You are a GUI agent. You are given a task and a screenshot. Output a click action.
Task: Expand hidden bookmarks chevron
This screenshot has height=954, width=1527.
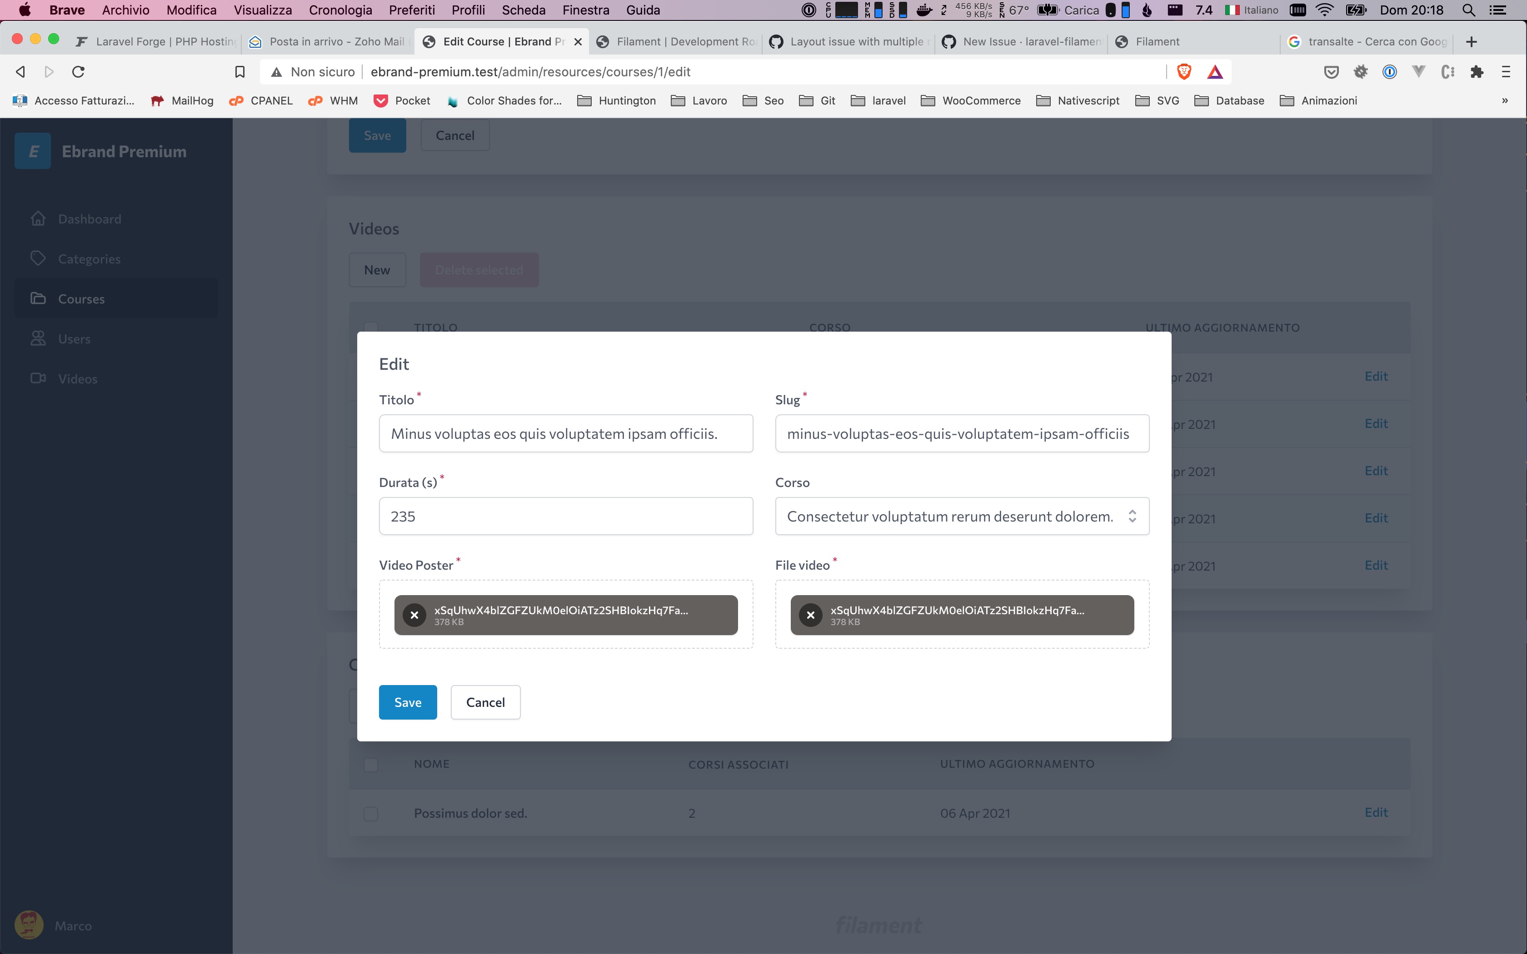(1504, 101)
